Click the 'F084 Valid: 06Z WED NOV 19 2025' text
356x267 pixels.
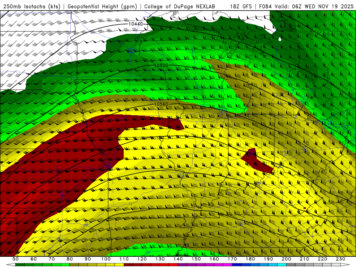click(306, 7)
